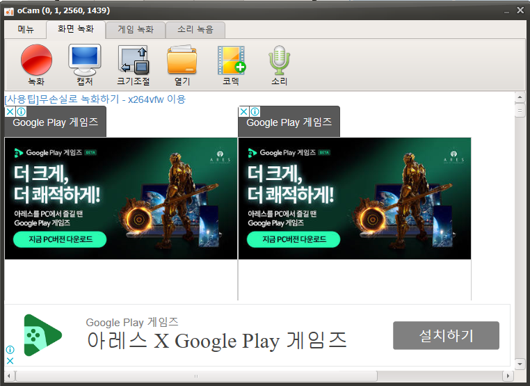The width and height of the screenshot is (530, 386).
Task: Click the oCam app icon in the title bar
Action: click(9, 11)
